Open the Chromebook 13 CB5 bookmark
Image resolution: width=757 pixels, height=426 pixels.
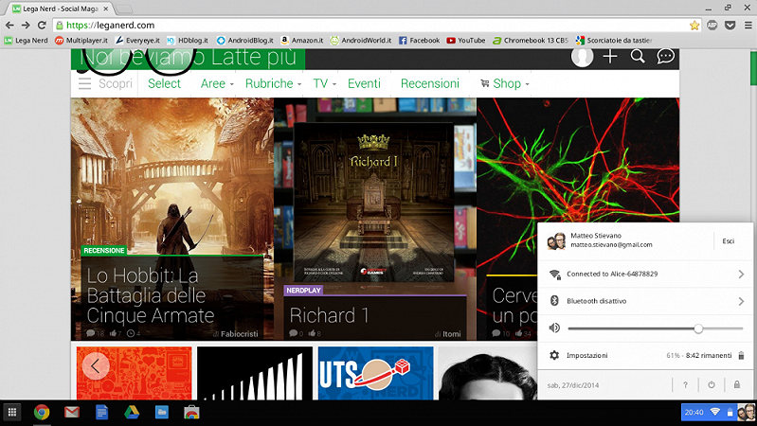[531, 41]
